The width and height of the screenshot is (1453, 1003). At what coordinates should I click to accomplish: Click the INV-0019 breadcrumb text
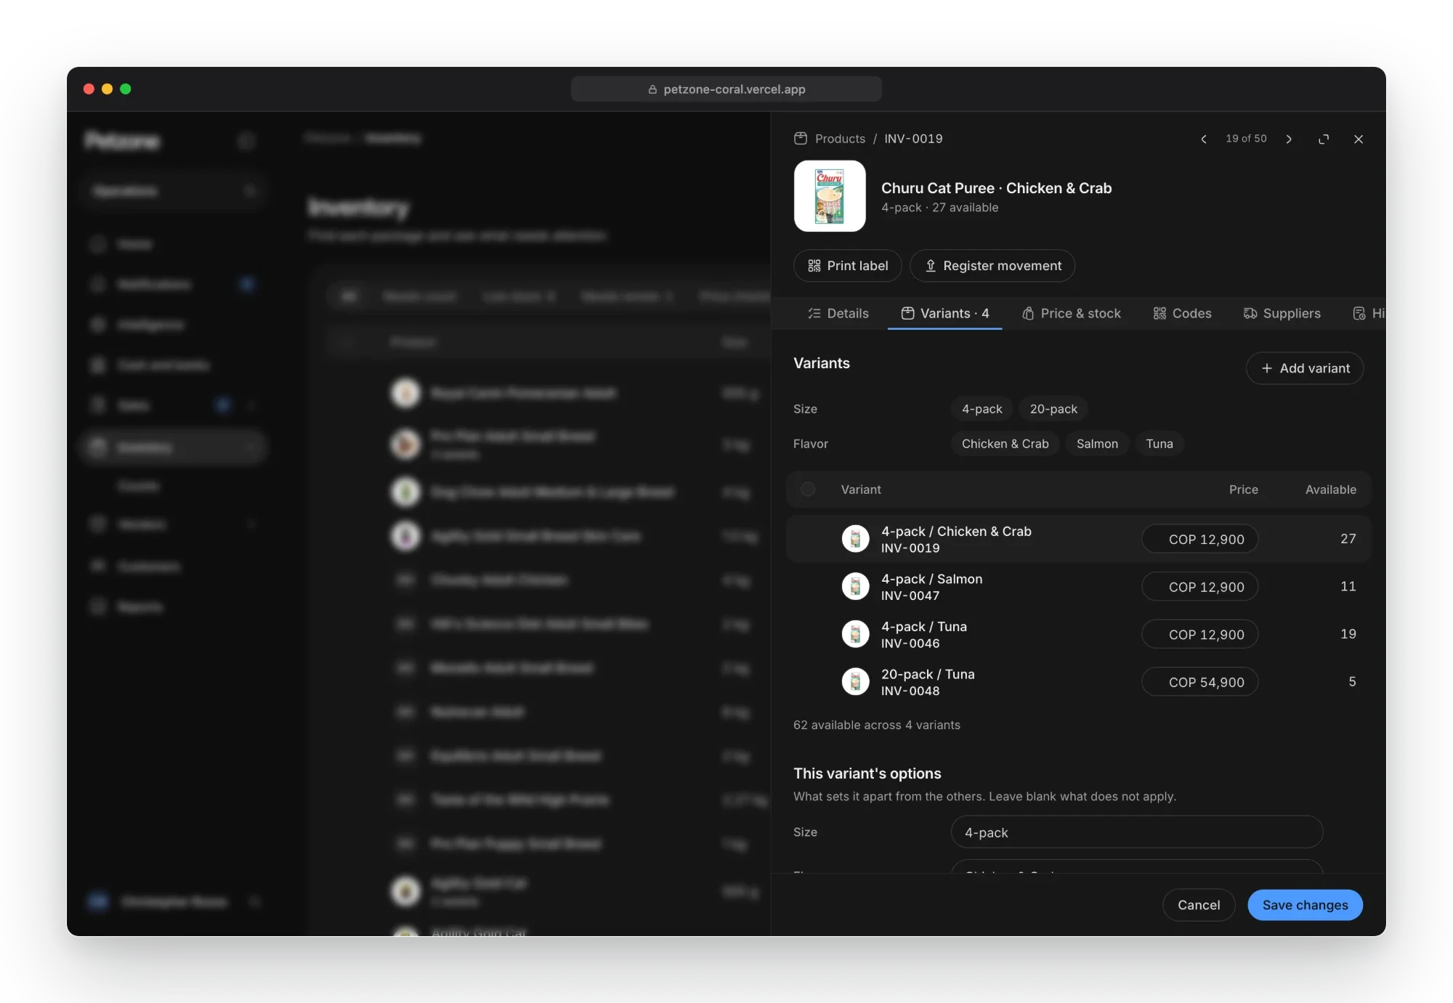click(913, 139)
